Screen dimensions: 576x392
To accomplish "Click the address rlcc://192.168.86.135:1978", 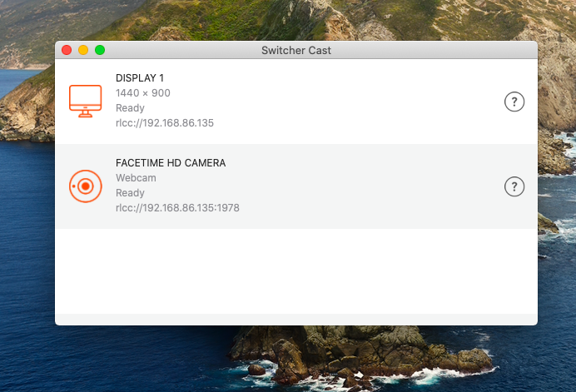I will (177, 207).
